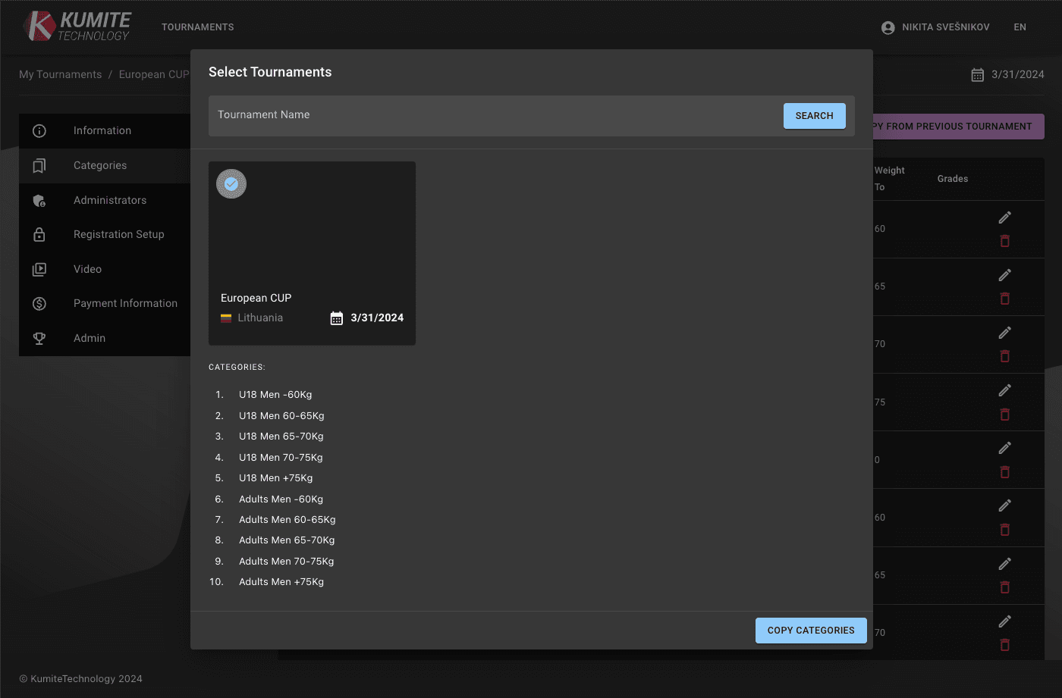Toggle the selection checkmark on European CUP

tap(231, 183)
